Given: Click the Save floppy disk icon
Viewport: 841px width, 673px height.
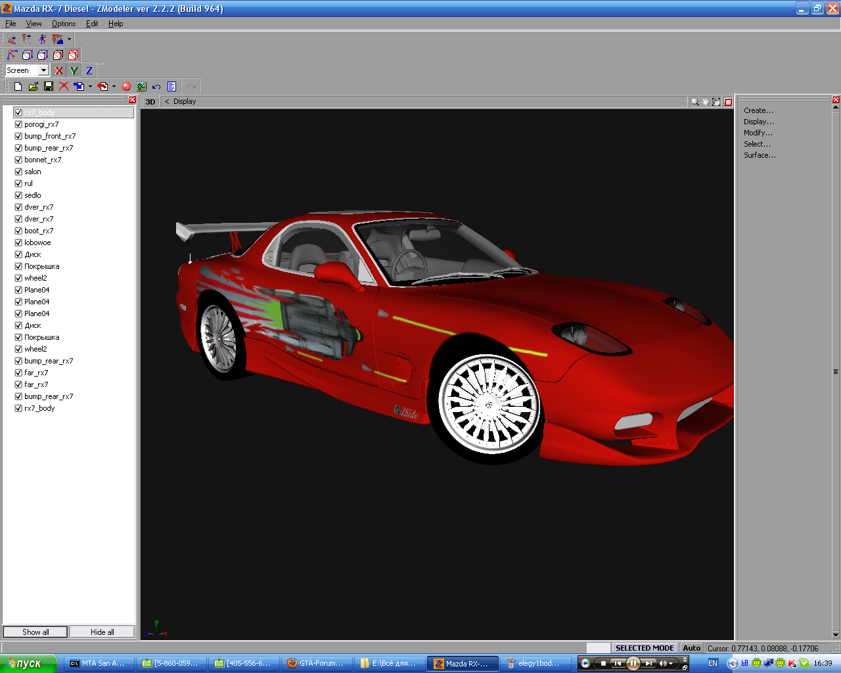Looking at the screenshot, I should (49, 86).
